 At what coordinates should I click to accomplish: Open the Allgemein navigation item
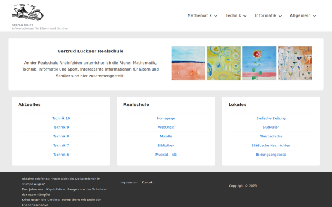point(300,15)
